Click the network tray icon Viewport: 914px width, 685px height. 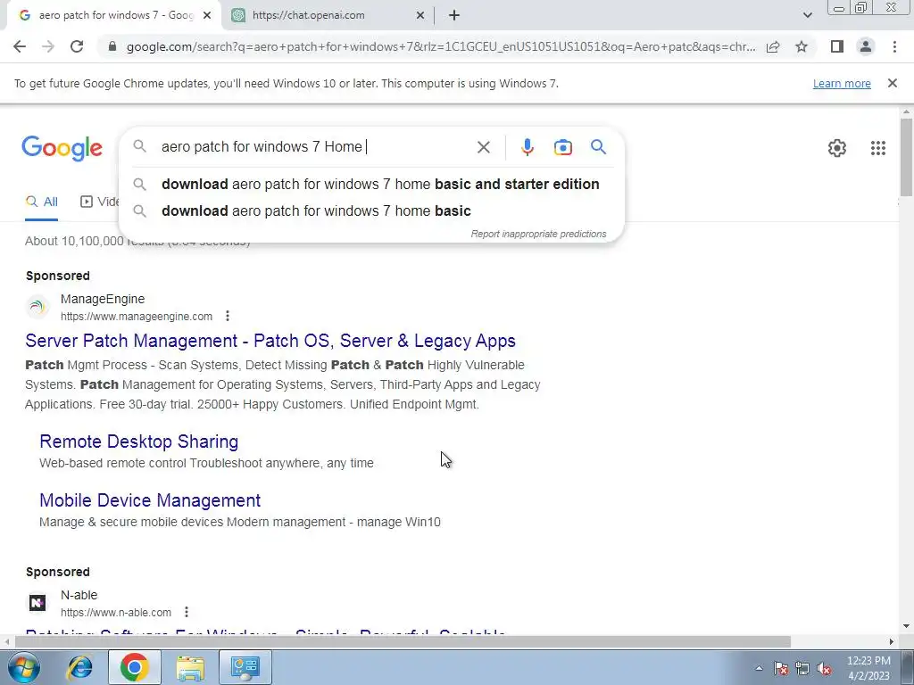tap(802, 668)
